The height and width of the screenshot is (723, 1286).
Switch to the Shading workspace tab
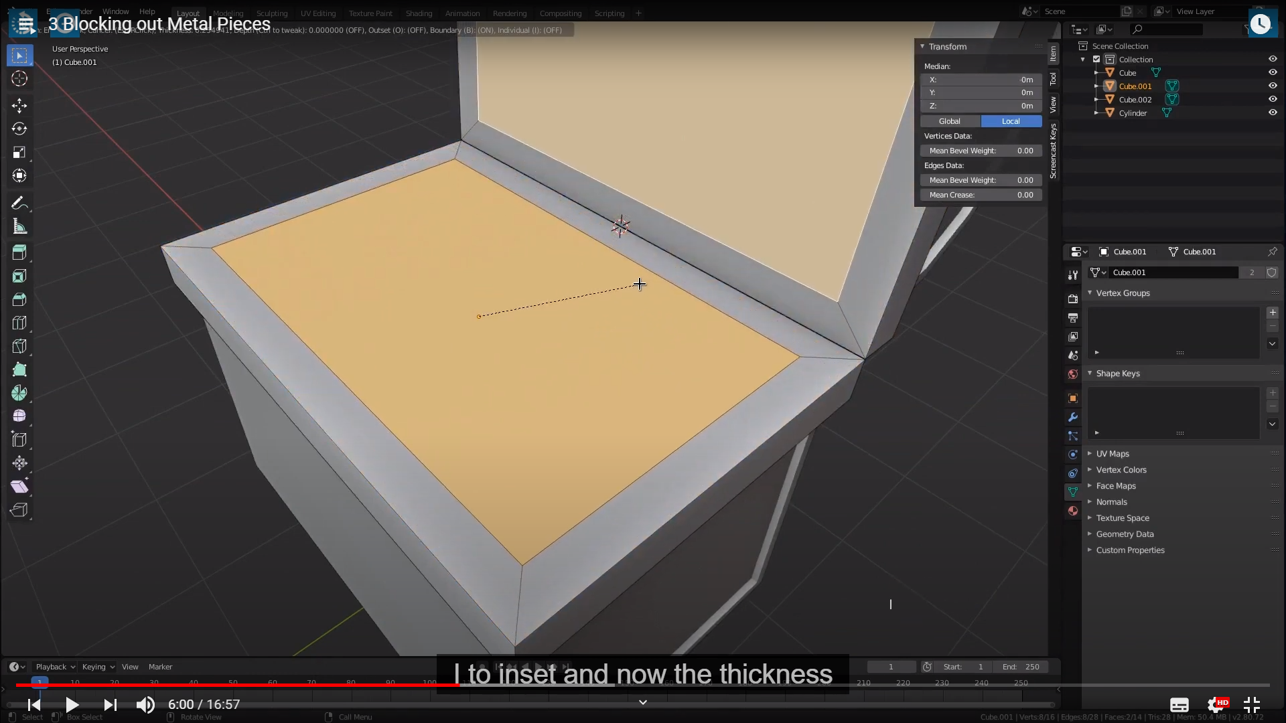(x=419, y=13)
